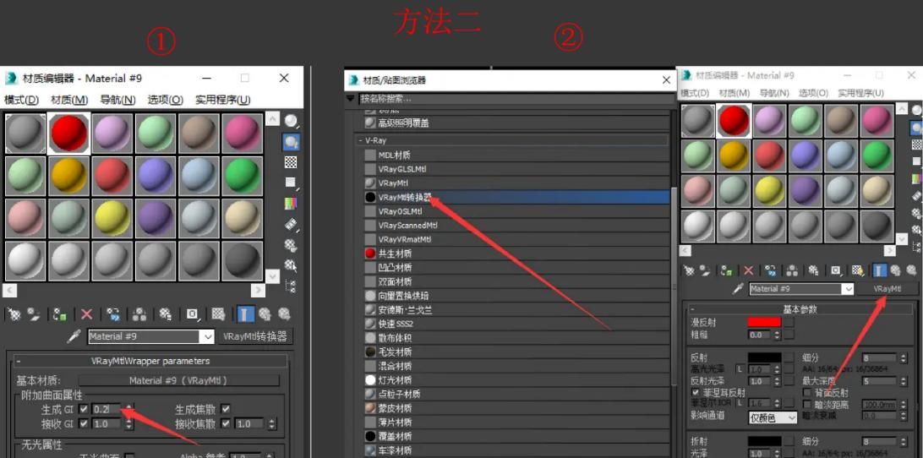
Task: Select 混合材质 in material browser
Action: pos(516,366)
